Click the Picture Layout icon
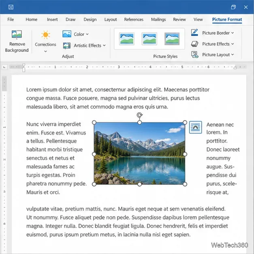 pyautogui.click(x=194, y=55)
